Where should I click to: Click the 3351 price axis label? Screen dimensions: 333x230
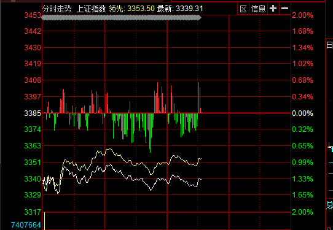point(33,163)
